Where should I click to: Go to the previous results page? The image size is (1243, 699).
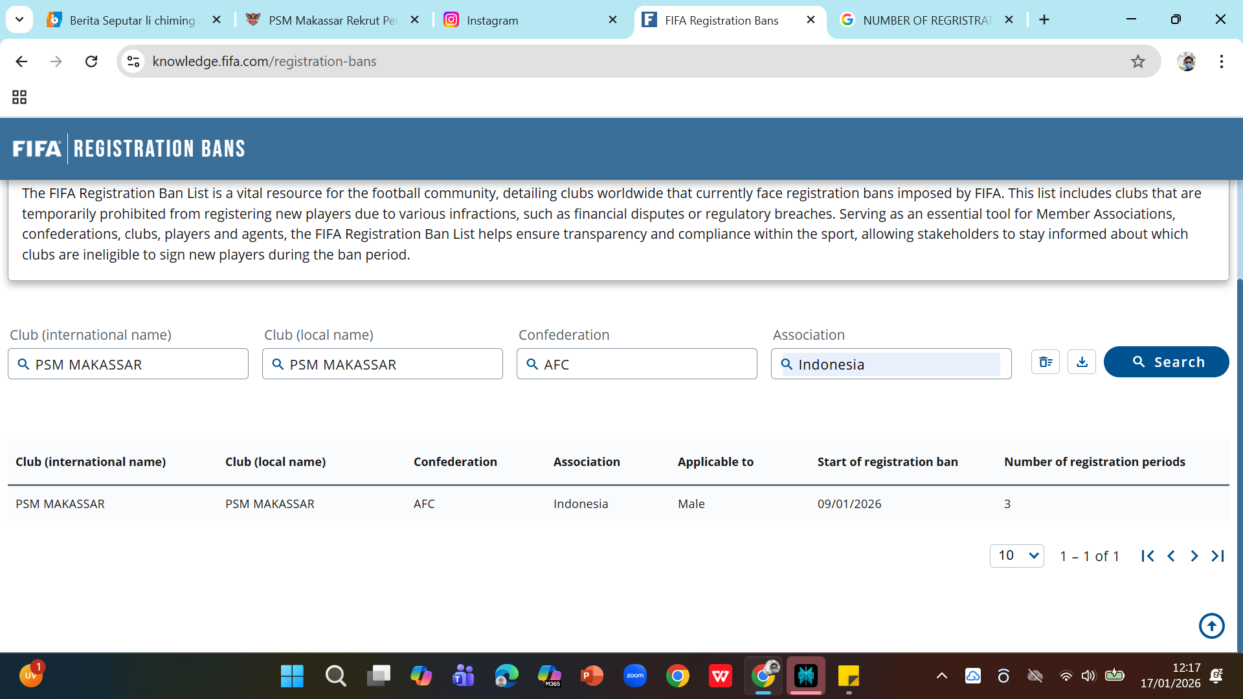click(x=1171, y=556)
